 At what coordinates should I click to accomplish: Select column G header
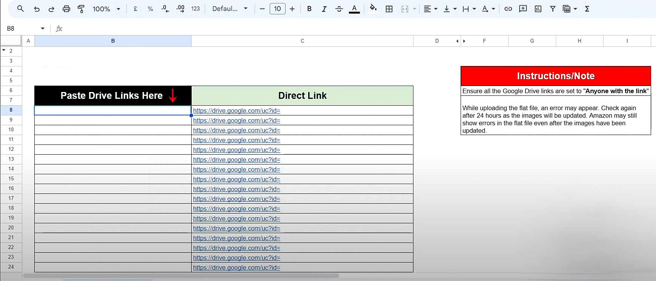coord(532,41)
